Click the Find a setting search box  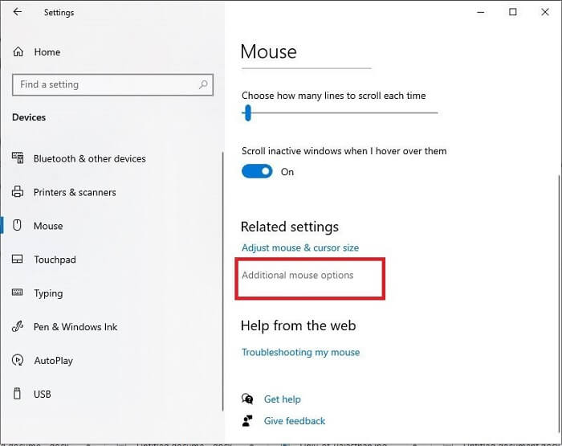[x=104, y=84]
